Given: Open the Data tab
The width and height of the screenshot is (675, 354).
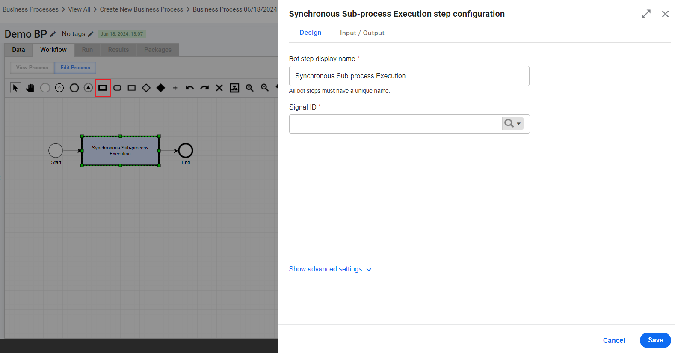Looking at the screenshot, I should tap(18, 50).
